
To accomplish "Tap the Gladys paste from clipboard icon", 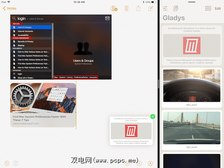I will point(176,8).
